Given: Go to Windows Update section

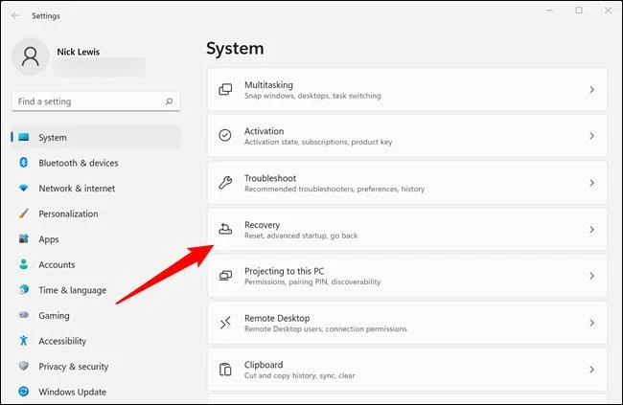Looking at the screenshot, I should [96, 392].
